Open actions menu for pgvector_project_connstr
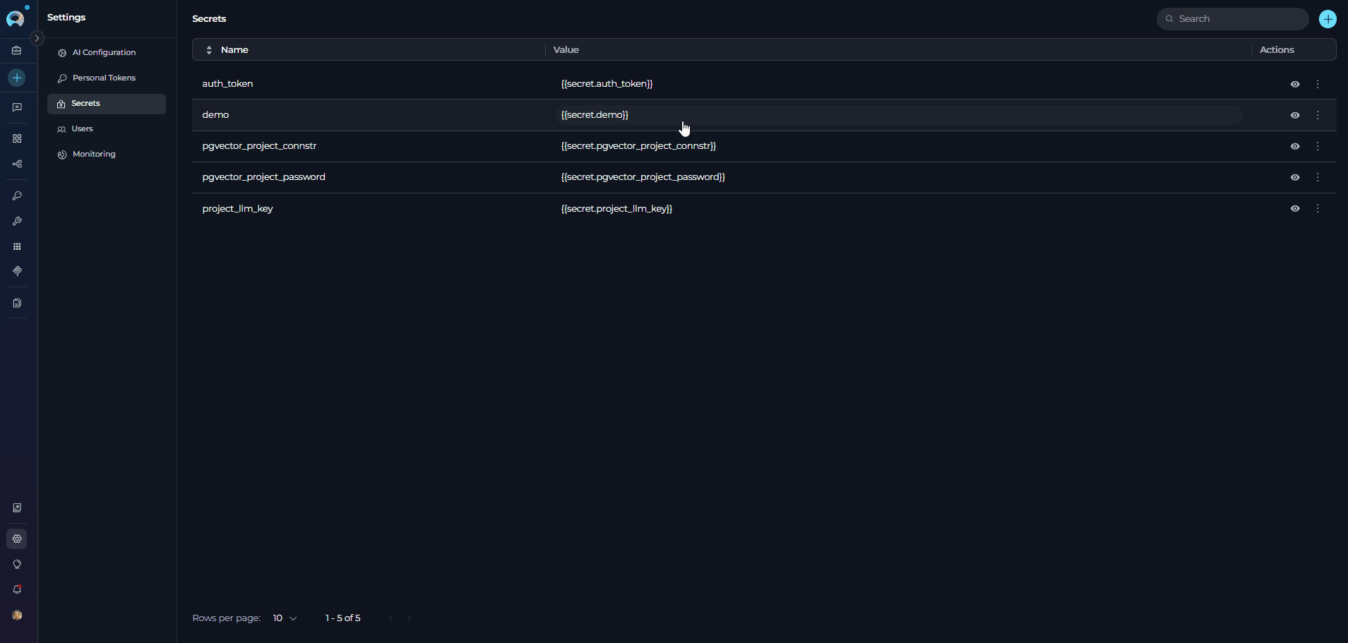The height and width of the screenshot is (643, 1348). 1318,146
